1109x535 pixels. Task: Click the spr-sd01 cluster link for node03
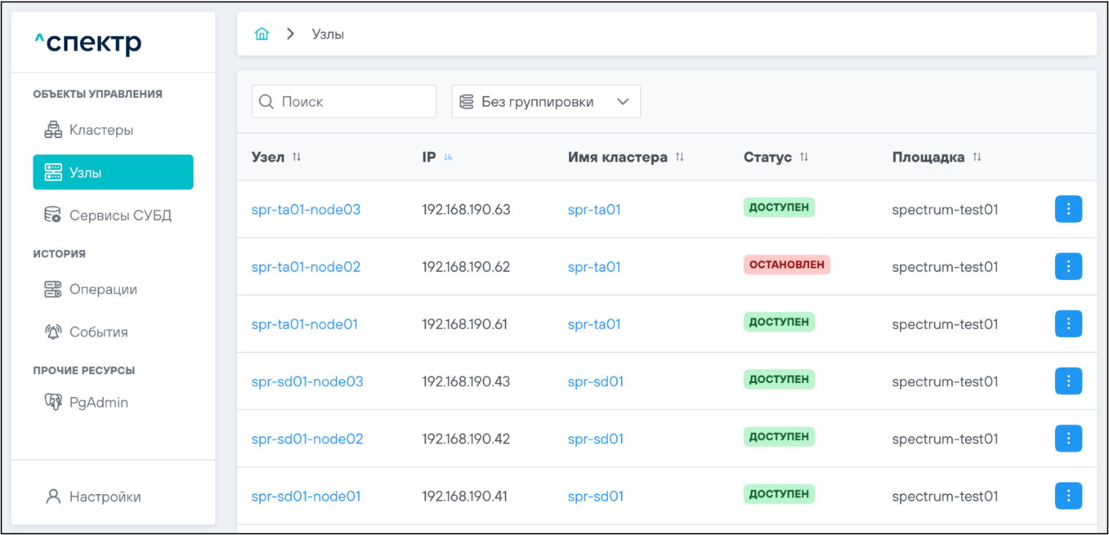(x=595, y=382)
